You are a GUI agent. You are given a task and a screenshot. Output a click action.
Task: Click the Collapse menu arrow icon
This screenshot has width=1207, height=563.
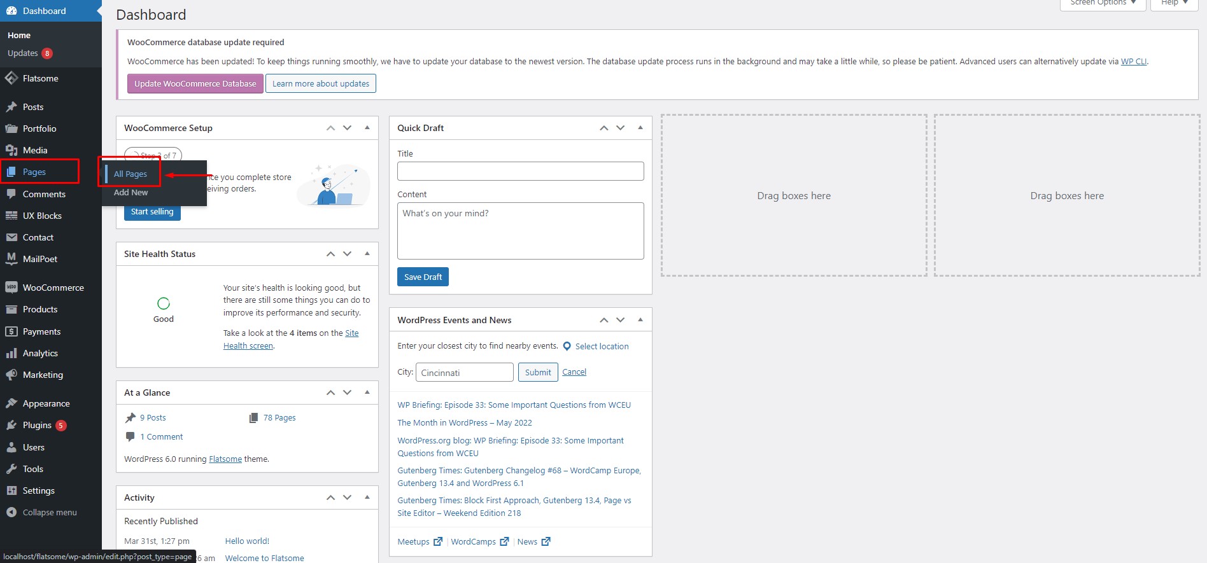click(11, 512)
